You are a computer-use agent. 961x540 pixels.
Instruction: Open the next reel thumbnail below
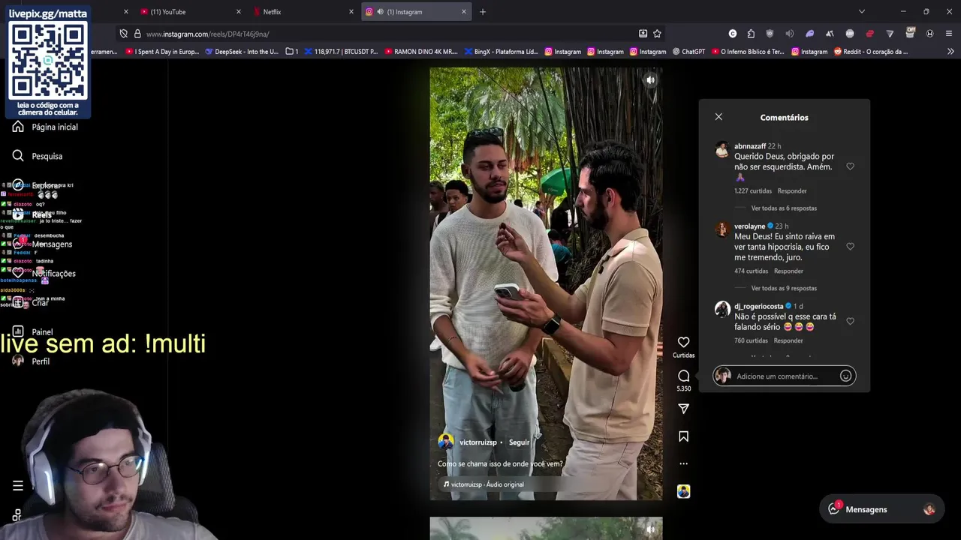point(546,529)
